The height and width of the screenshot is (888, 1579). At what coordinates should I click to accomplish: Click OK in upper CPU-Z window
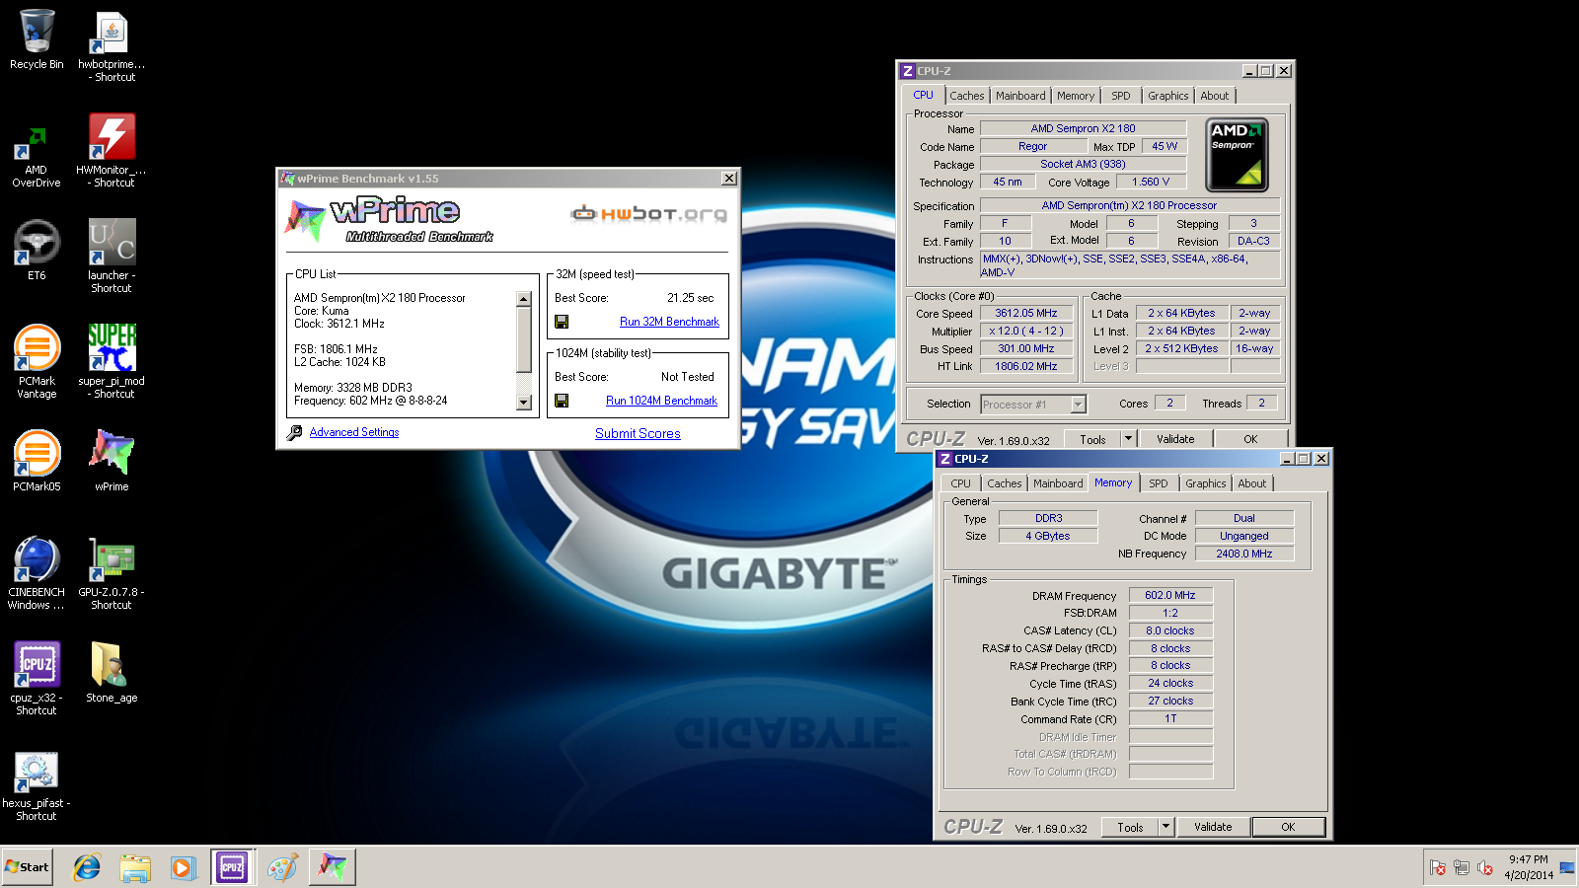point(1250,439)
